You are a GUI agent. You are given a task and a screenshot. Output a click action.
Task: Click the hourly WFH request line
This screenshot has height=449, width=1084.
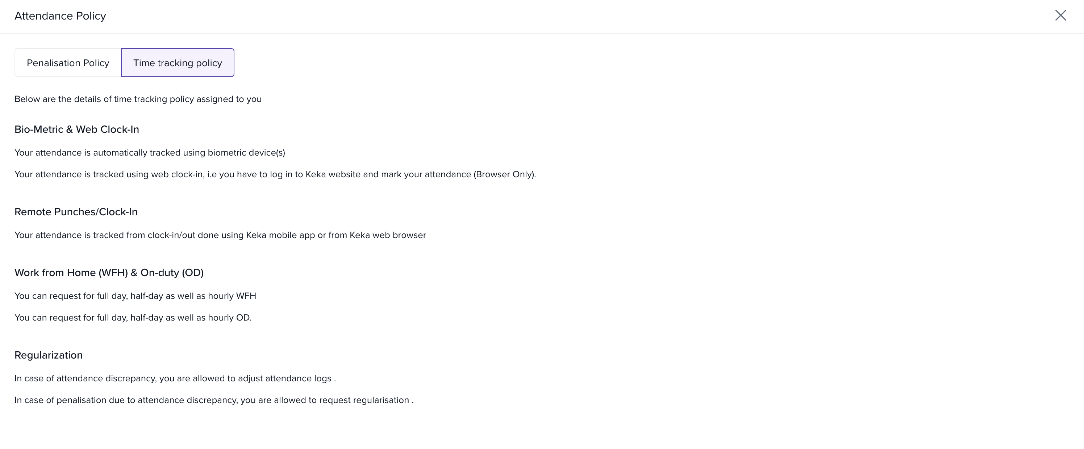pyautogui.click(x=135, y=296)
